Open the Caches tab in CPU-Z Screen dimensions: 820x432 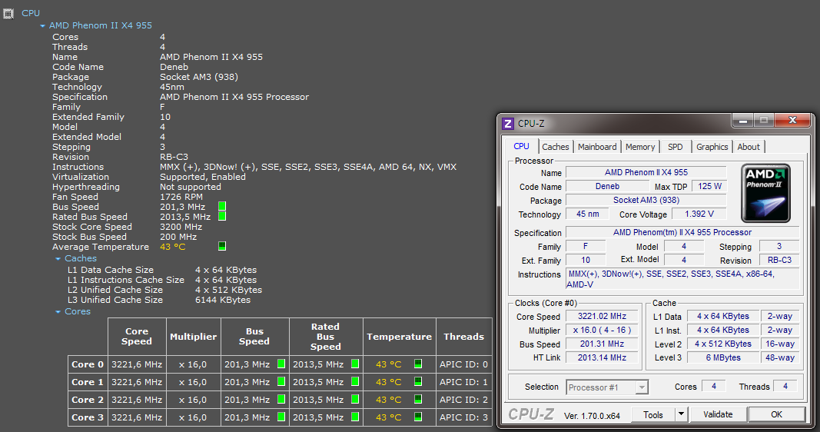556,147
